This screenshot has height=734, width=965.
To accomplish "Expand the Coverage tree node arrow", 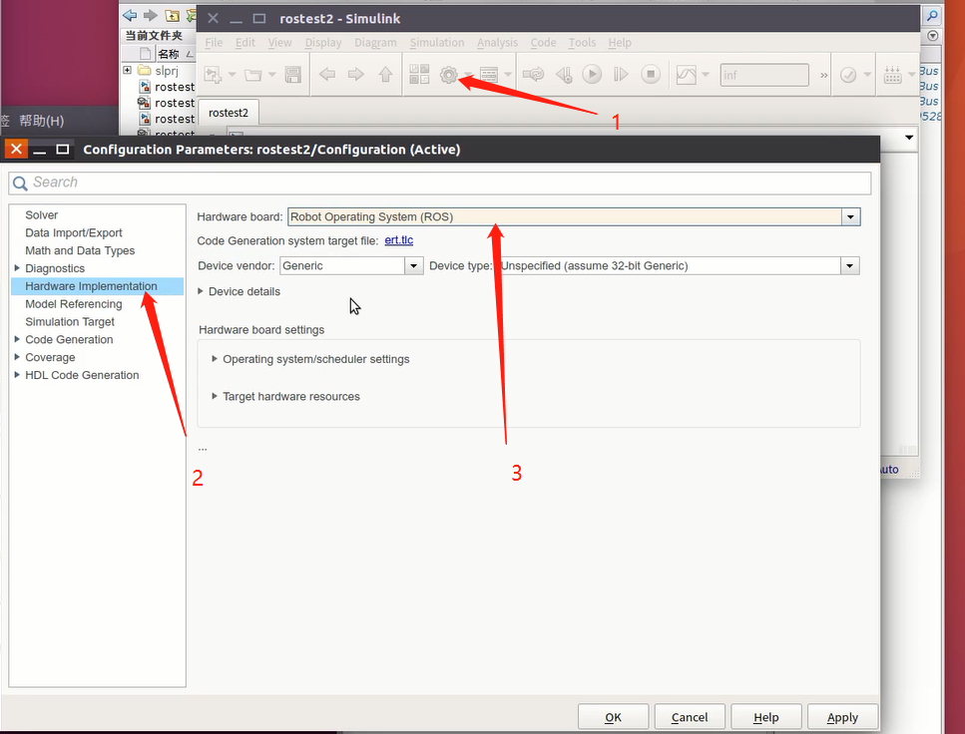I will click(17, 357).
